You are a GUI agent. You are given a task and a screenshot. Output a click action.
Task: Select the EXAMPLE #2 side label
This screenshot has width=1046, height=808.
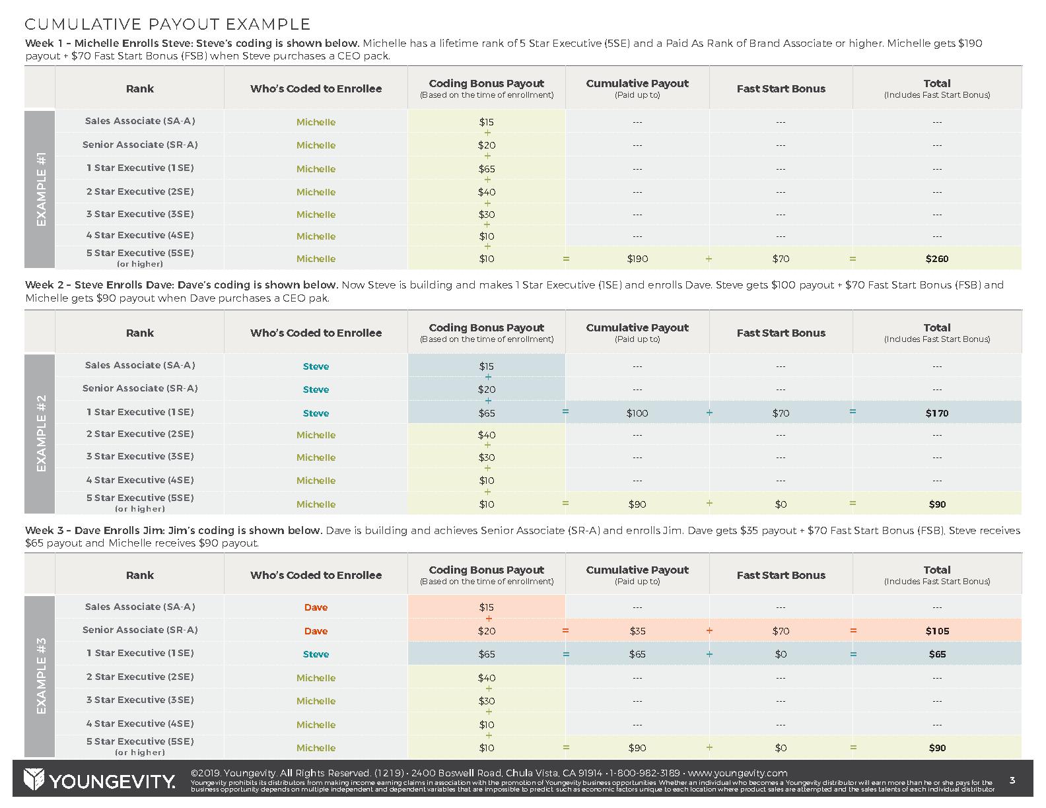pos(41,434)
